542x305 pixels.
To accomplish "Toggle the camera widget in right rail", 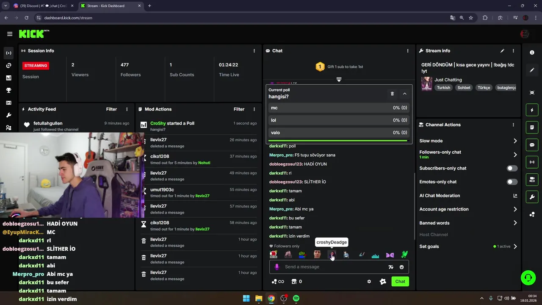I will click(x=532, y=180).
